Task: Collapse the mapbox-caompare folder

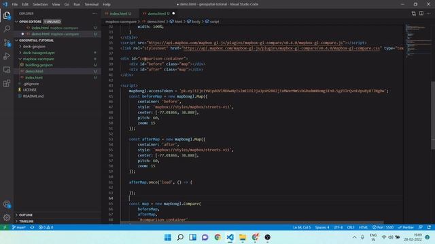Action: pyautogui.click(x=38, y=59)
